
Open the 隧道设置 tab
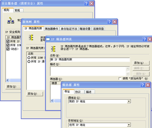click(85, 29)
